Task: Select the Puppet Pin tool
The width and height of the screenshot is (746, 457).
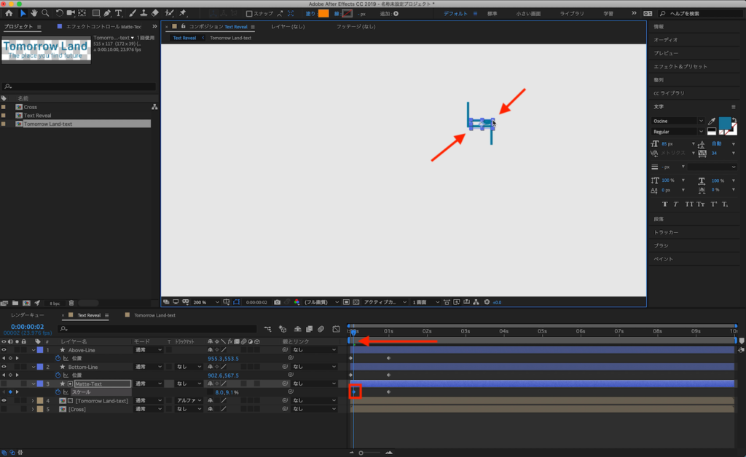Action: click(x=182, y=13)
